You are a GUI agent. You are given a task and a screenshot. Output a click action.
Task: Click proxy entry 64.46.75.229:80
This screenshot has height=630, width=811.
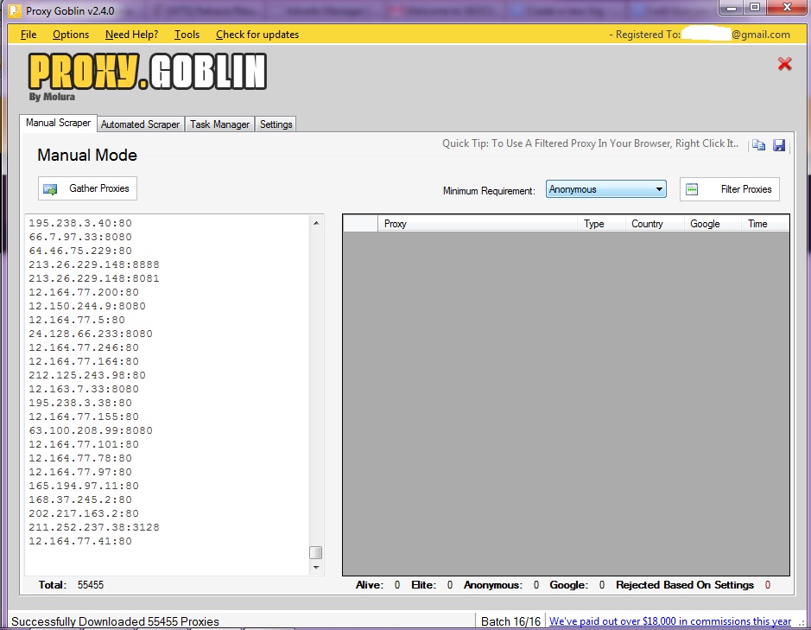coord(80,251)
